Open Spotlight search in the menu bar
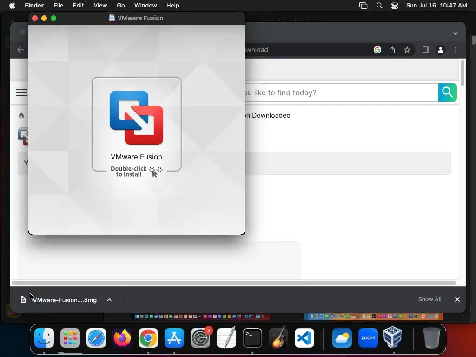The image size is (476, 357). pyautogui.click(x=379, y=6)
